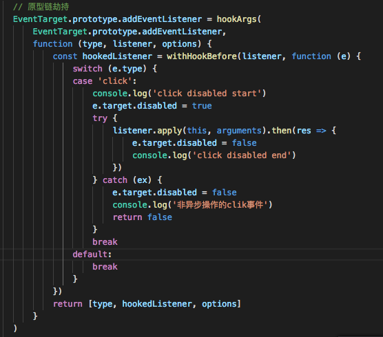Screen dimensions: 383x337
Task: Click 'options' in the function parameters
Action: point(180,44)
